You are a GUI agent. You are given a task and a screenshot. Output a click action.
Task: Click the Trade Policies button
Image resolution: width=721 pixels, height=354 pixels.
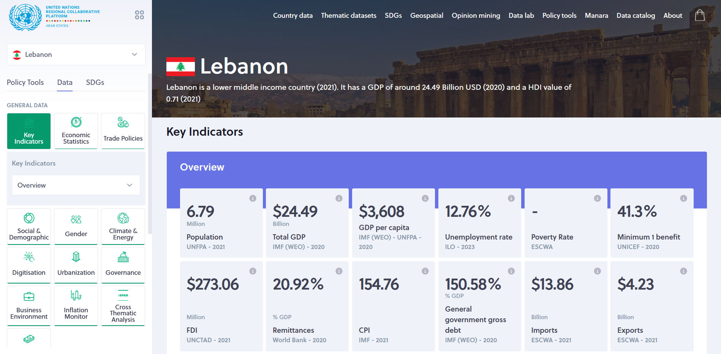[x=123, y=131]
